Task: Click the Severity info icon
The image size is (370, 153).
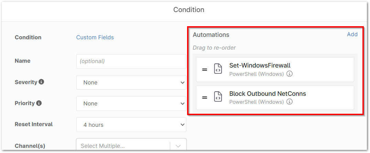Action: coord(41,82)
